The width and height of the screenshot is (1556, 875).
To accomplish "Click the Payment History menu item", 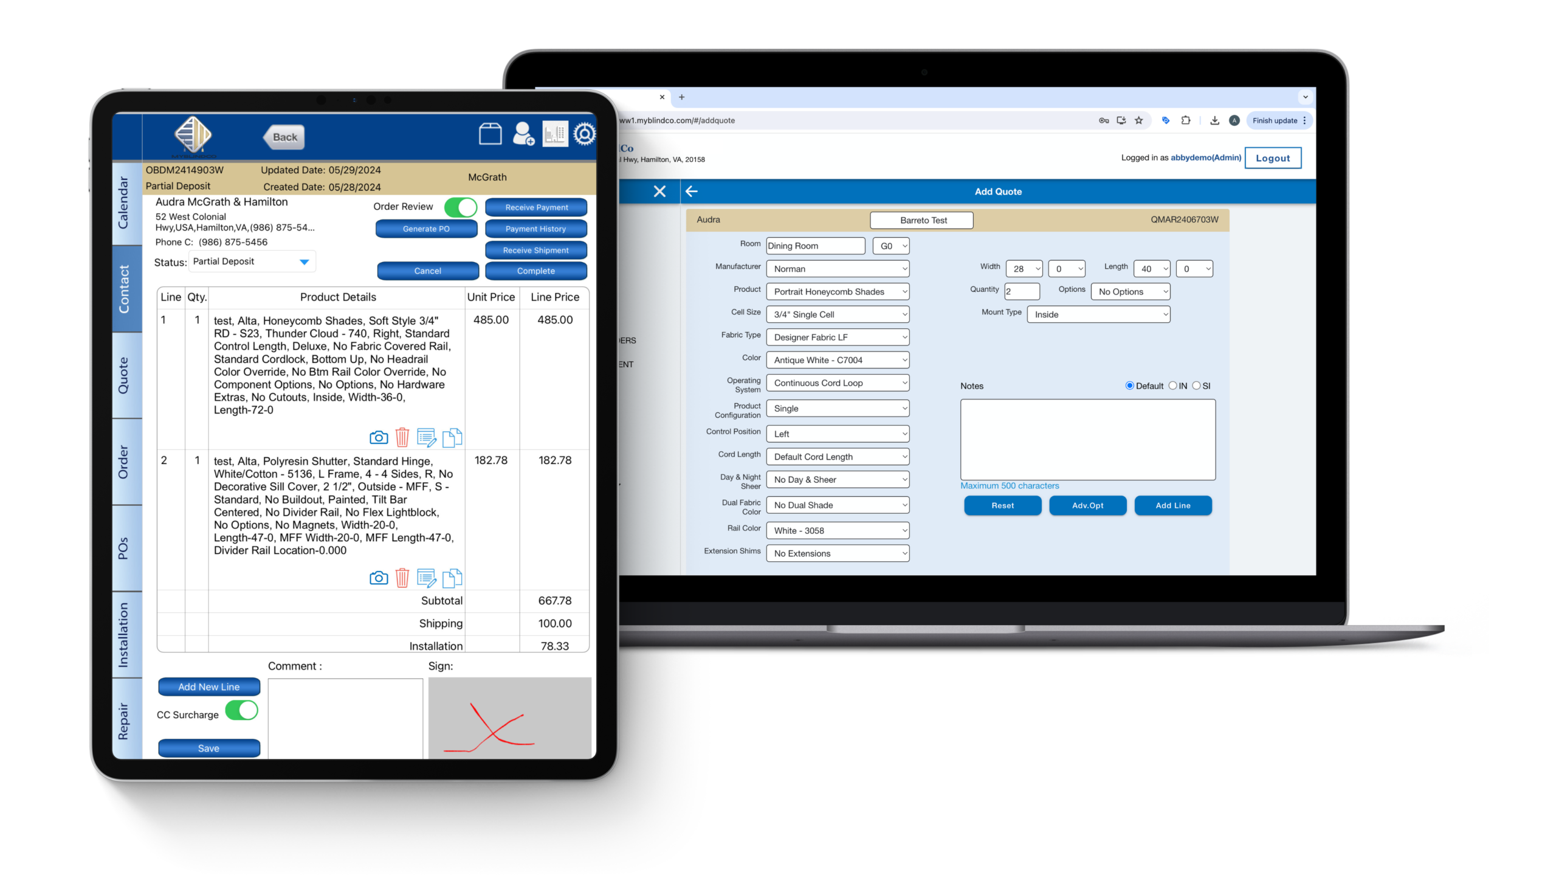I will pos(534,229).
